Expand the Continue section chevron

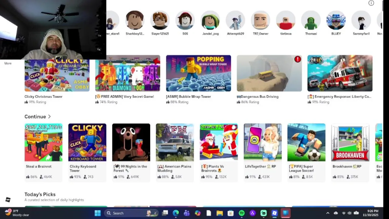tap(49, 116)
